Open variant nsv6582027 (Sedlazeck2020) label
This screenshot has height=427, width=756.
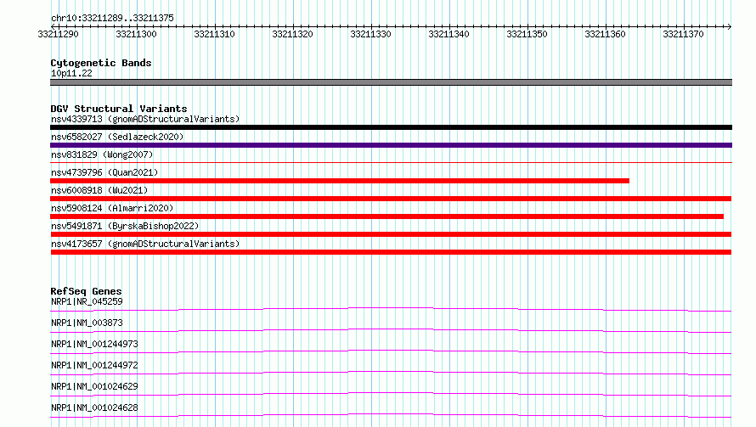click(x=117, y=137)
